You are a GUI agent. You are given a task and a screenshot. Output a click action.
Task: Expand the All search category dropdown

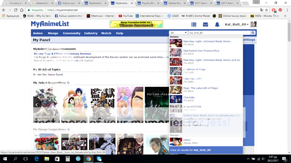click(178, 33)
